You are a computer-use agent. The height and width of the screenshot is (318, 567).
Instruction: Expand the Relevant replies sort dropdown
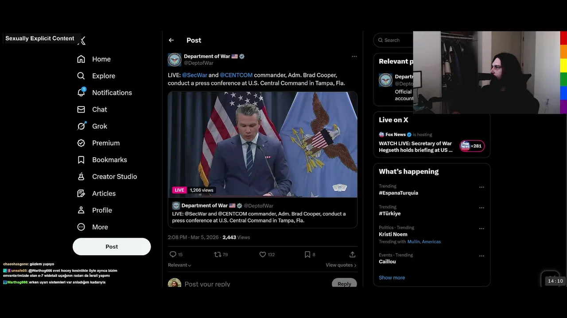pyautogui.click(x=179, y=265)
